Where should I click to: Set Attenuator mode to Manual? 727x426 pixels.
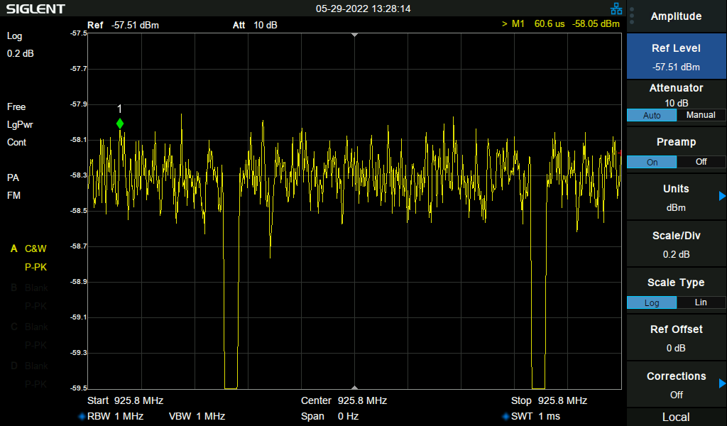pyautogui.click(x=701, y=115)
